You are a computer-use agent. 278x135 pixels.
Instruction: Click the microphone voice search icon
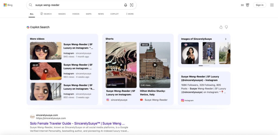click(125, 5)
